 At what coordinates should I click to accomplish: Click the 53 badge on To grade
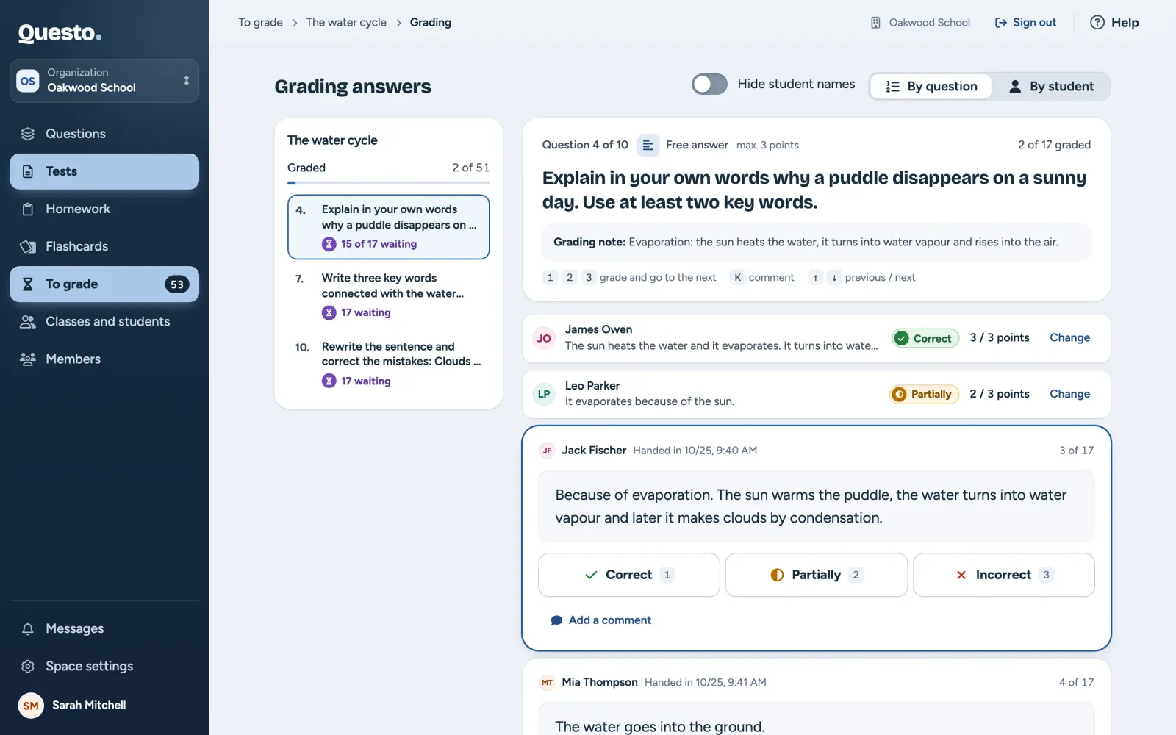coord(177,284)
